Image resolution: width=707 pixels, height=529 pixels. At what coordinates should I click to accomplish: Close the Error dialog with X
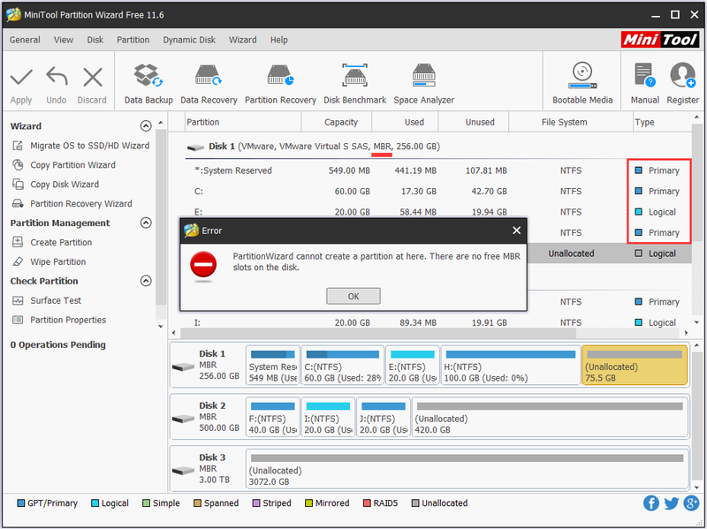coord(517,230)
